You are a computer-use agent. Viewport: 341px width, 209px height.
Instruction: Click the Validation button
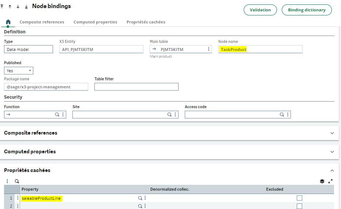point(260,10)
